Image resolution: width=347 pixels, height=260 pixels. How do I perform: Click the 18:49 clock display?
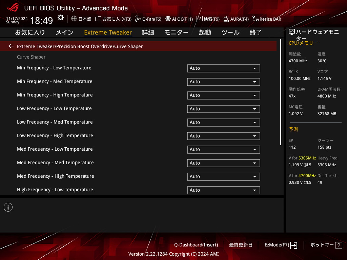coord(41,21)
